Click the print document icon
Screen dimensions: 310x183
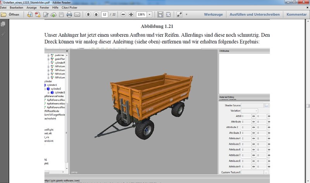pyautogui.click(x=69, y=15)
